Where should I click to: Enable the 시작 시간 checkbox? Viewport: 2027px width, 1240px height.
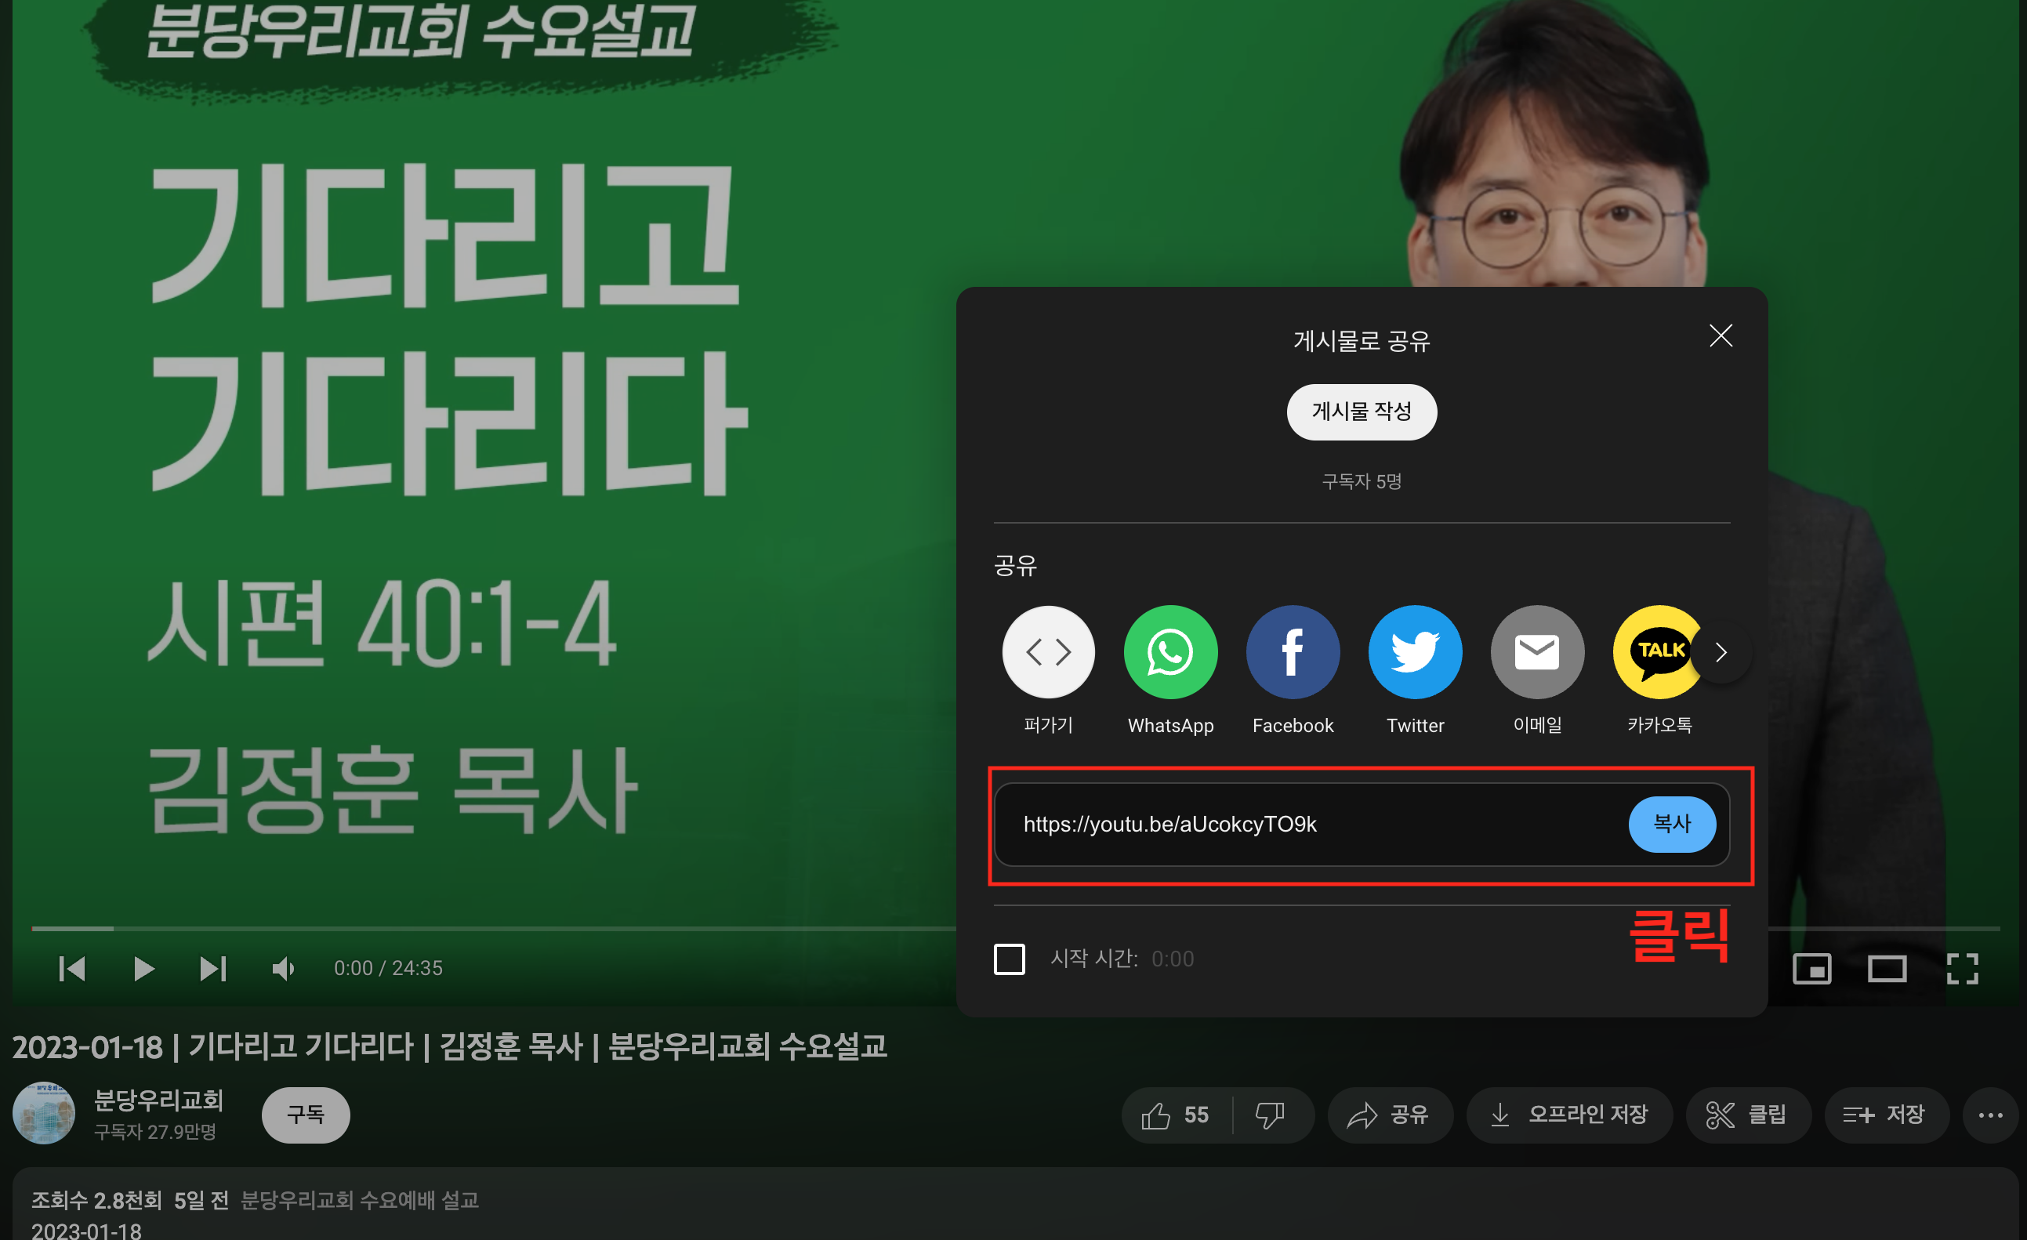[x=1010, y=959]
